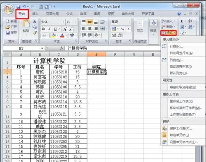206x162 pixels.
Task: Toggle top vertical alignment
Action: 84,21
